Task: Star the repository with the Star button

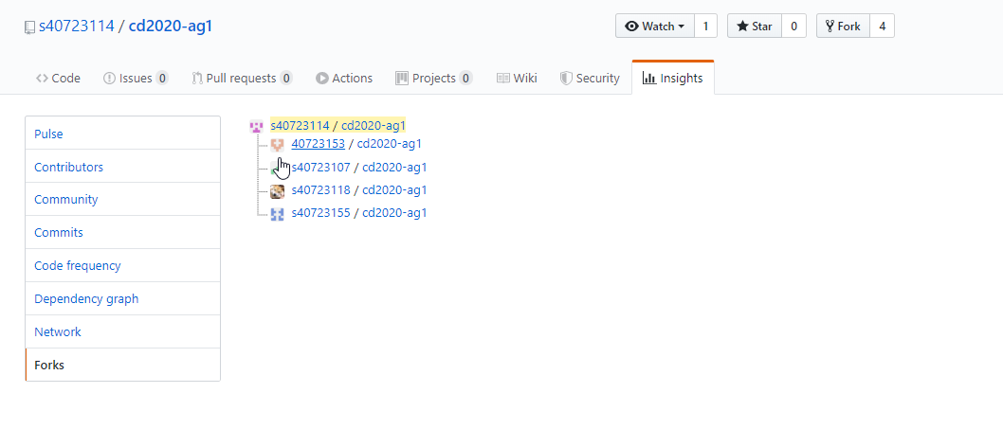Action: tap(754, 27)
